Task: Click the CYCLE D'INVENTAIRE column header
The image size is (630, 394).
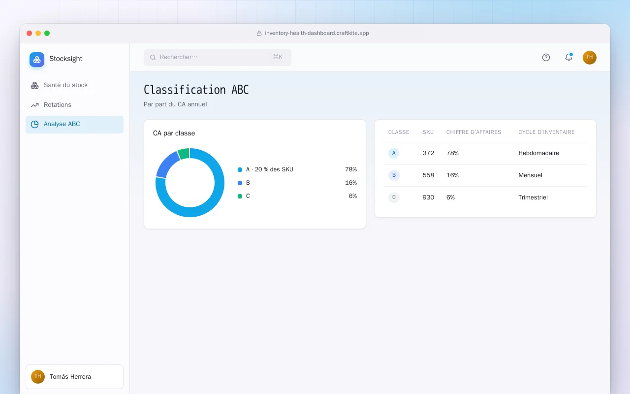Action: point(546,132)
